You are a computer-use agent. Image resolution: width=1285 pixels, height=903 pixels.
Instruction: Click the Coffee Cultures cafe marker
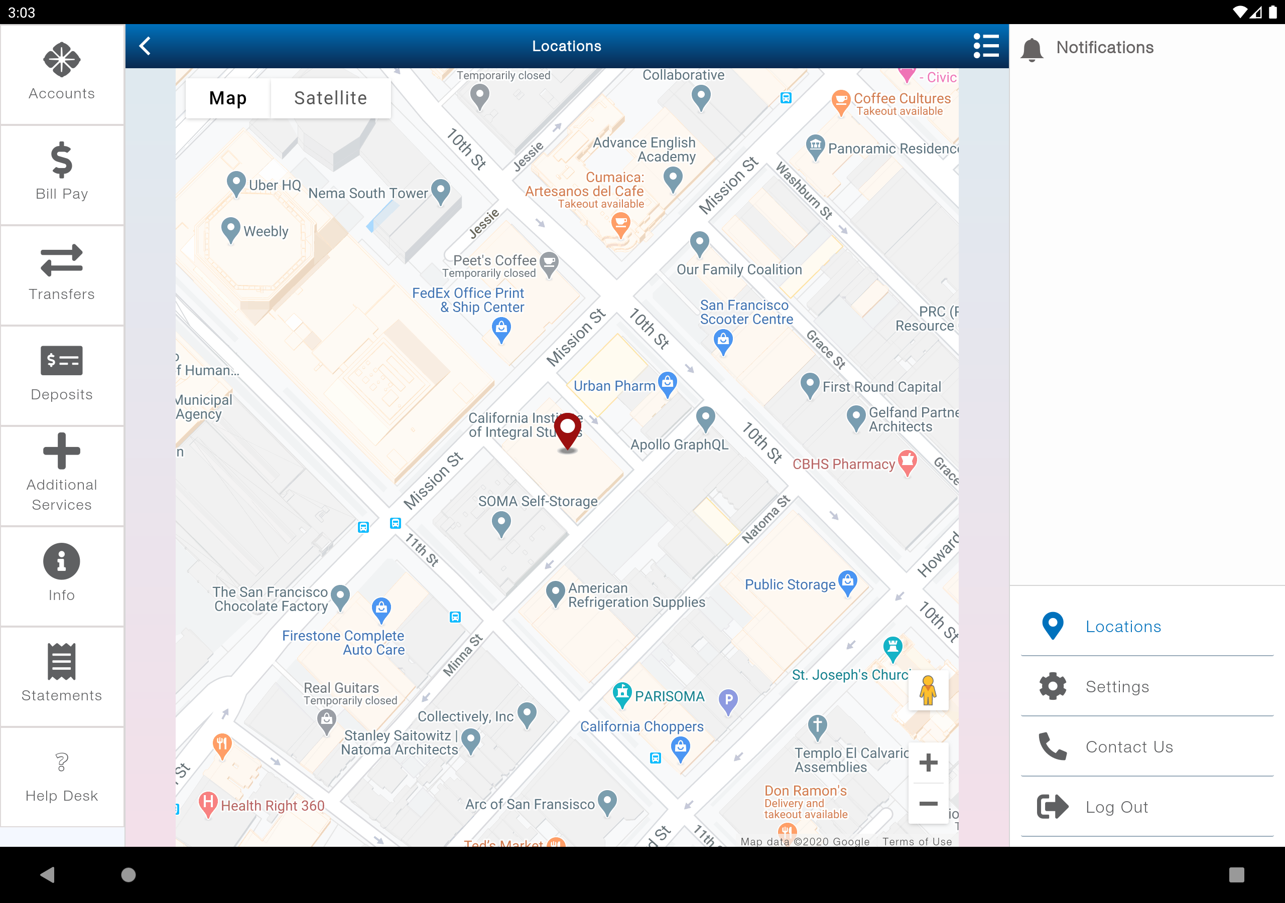(x=841, y=102)
